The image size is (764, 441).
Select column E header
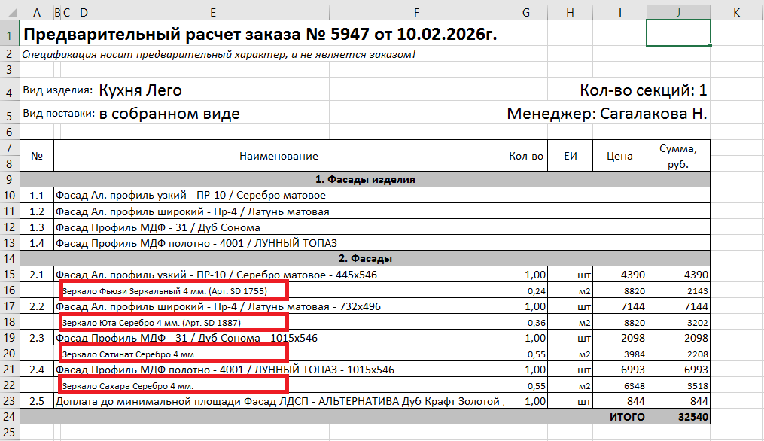pos(213,12)
